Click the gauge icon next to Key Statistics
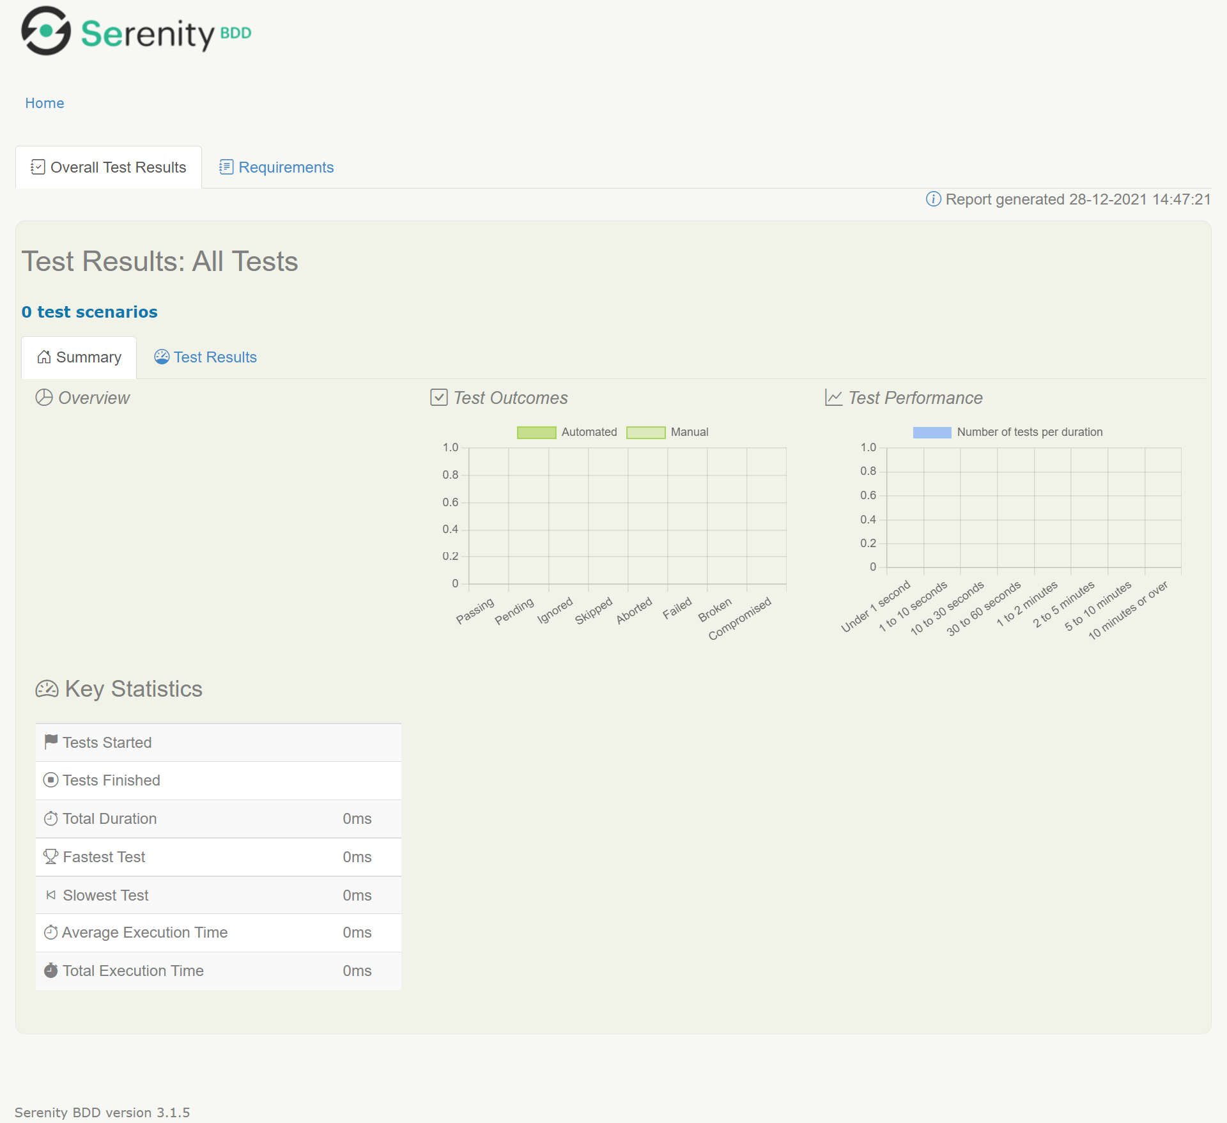The width and height of the screenshot is (1227, 1123). coord(46,688)
